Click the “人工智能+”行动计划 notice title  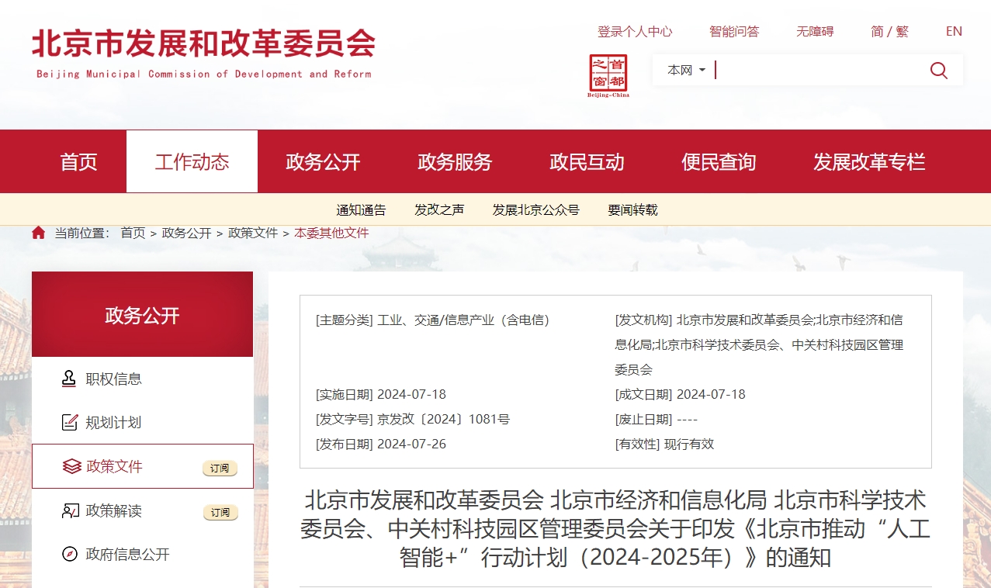(615, 528)
